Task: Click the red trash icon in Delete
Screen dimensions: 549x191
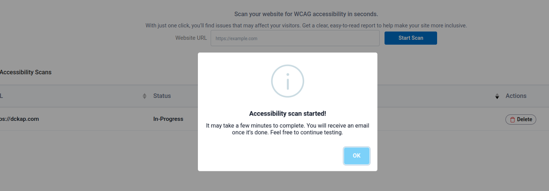Action: (513, 120)
